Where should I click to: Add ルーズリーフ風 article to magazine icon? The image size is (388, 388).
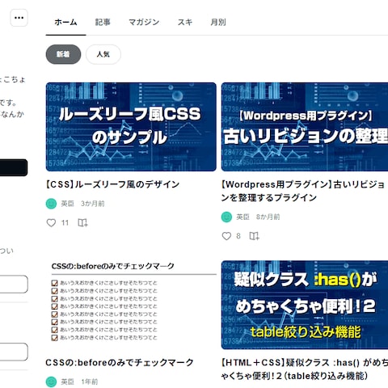point(82,223)
